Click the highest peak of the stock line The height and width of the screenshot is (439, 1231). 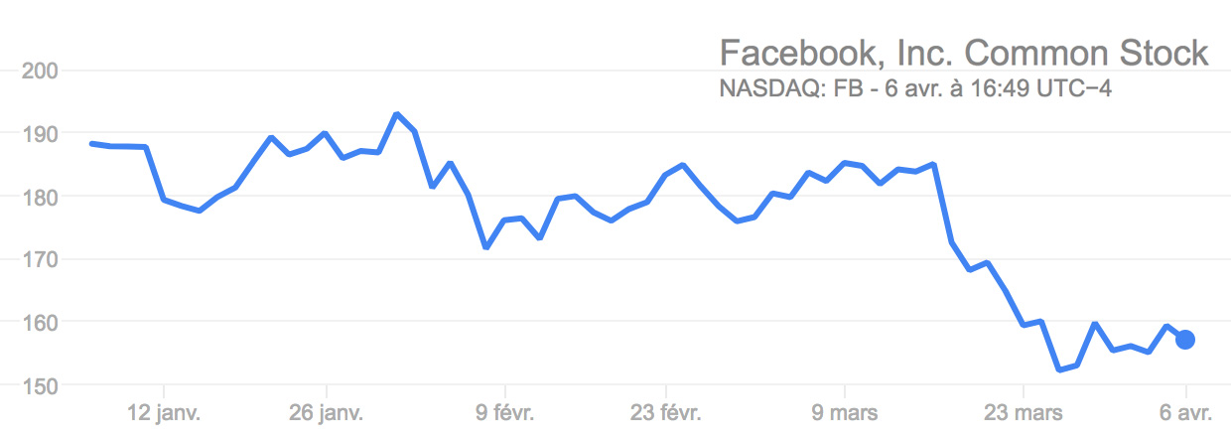coord(397,114)
